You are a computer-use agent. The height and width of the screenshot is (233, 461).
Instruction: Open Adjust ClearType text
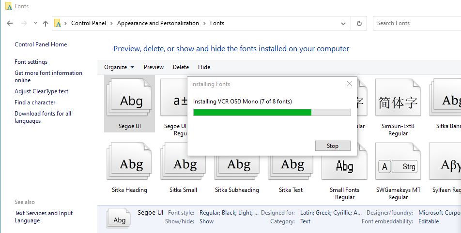point(41,91)
